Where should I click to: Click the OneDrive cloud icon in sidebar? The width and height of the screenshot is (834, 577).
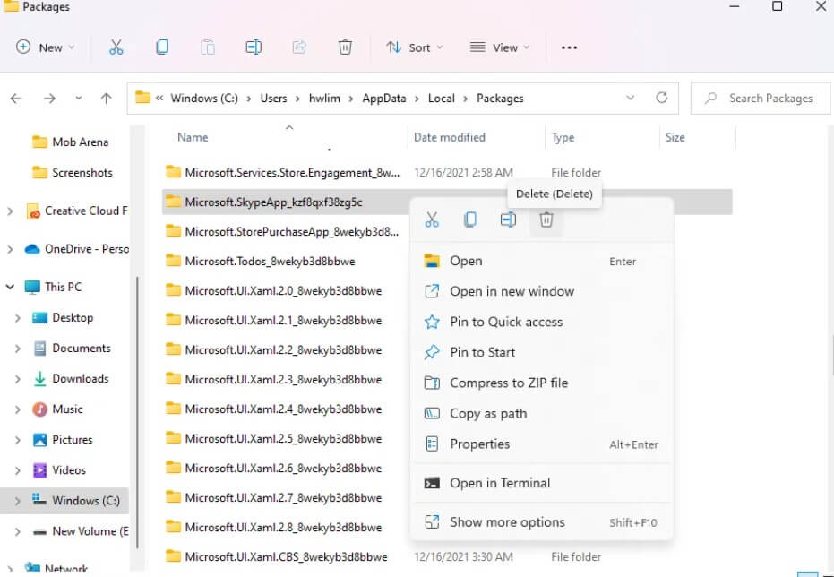[32, 249]
